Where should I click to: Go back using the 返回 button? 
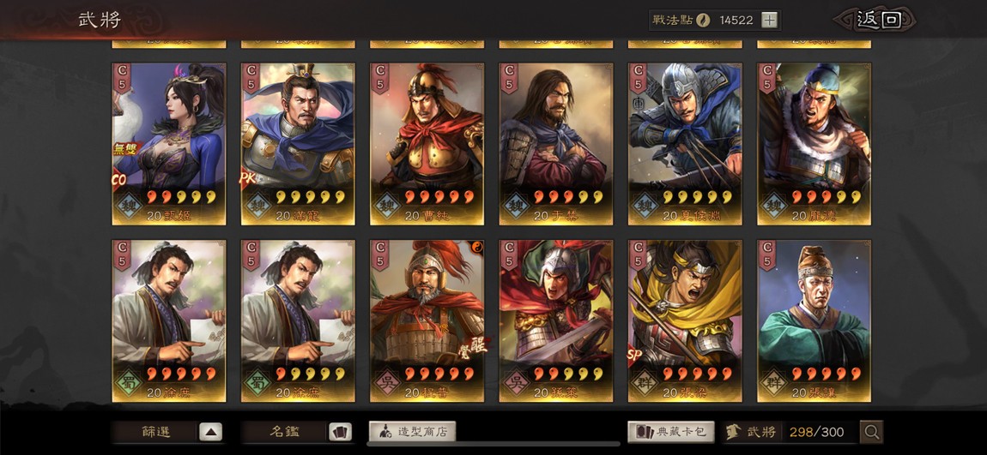876,20
